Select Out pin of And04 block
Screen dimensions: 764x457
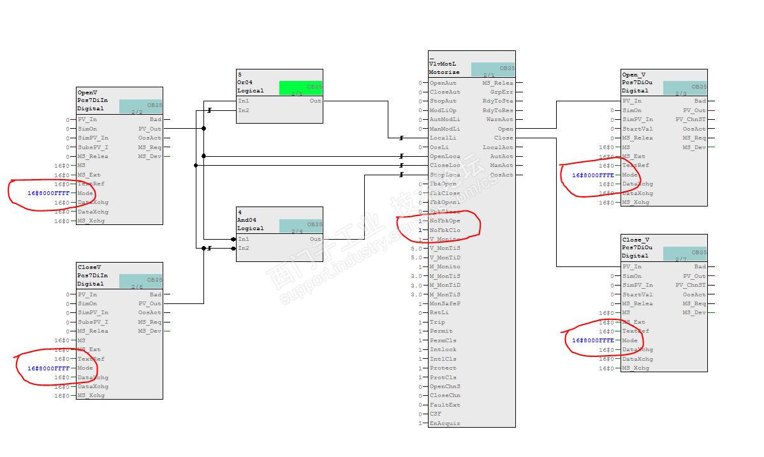315,239
